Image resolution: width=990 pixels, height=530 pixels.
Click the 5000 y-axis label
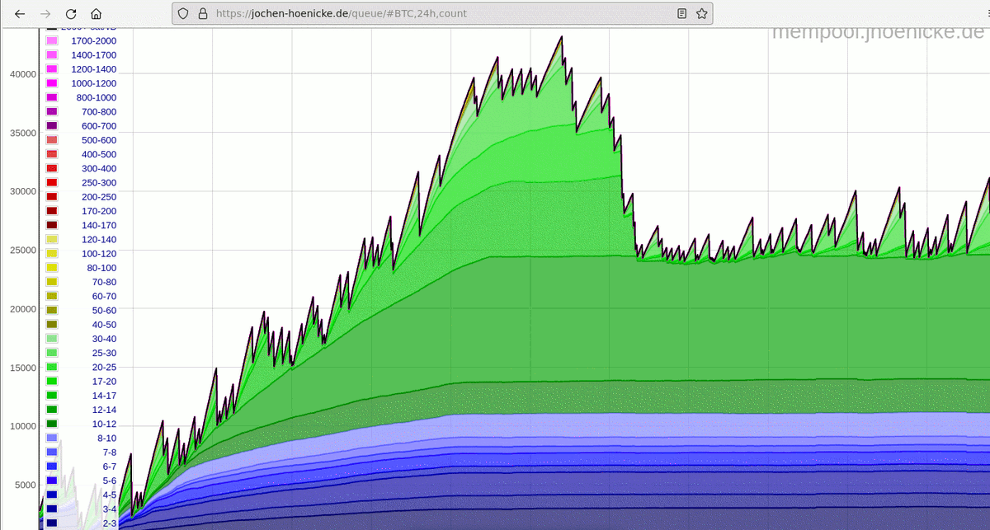pos(26,485)
